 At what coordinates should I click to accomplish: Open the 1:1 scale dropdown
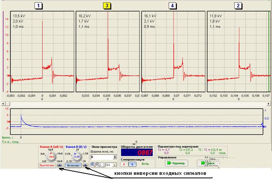click(114, 165)
